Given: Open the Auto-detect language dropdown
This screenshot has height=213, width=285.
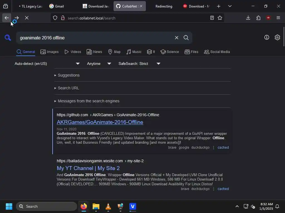Looking at the screenshot, I should pos(47,64).
